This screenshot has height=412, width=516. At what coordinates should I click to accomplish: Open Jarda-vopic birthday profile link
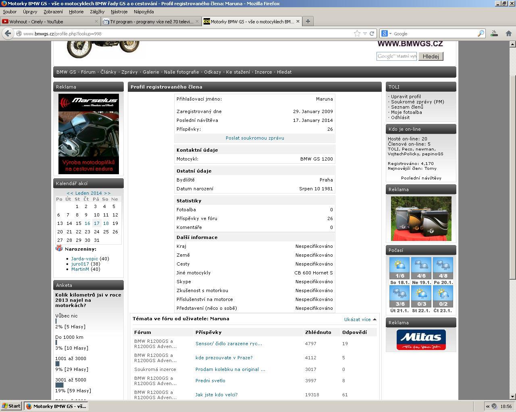point(84,259)
